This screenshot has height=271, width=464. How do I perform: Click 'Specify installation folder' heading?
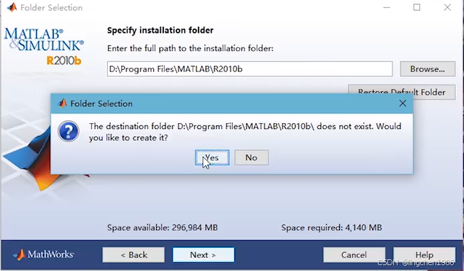pyautogui.click(x=160, y=31)
